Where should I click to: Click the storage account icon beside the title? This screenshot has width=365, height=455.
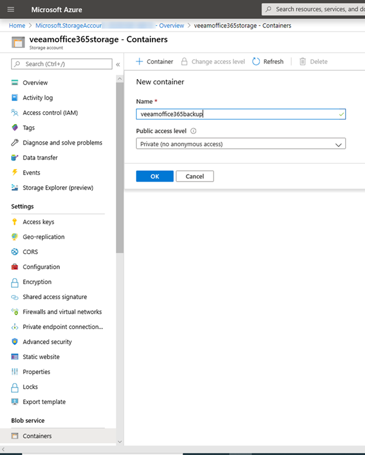pyautogui.click(x=18, y=42)
